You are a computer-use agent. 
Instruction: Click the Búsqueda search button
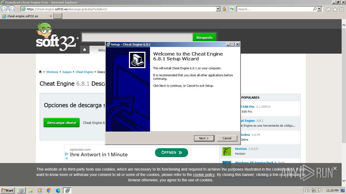[x=204, y=37]
